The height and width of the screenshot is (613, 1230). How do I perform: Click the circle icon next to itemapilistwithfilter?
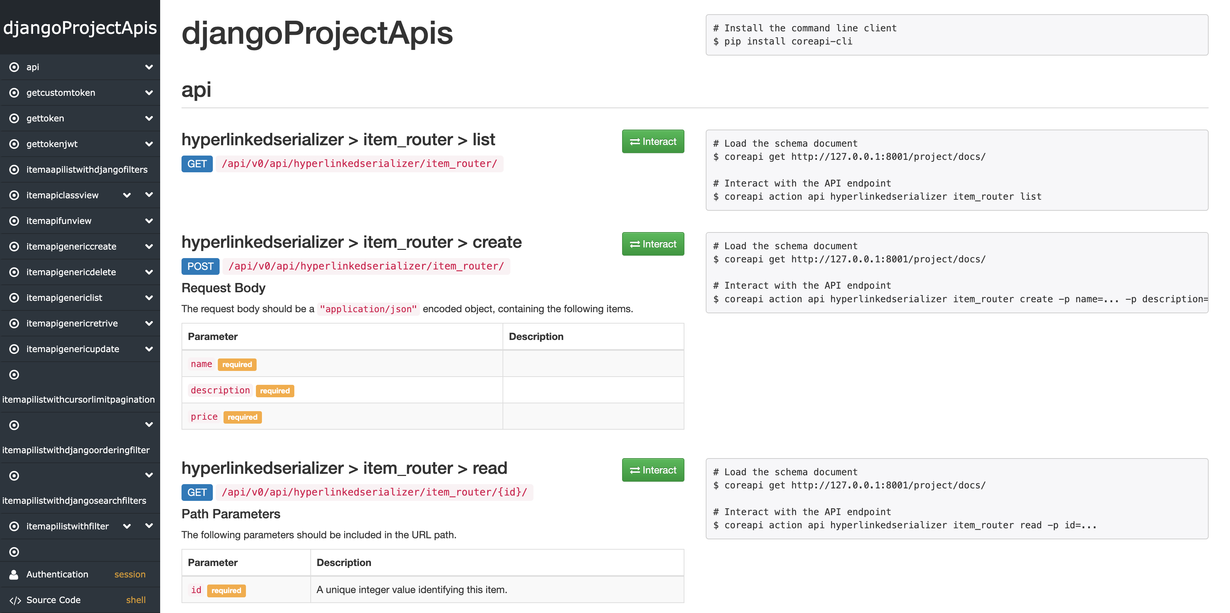tap(14, 526)
